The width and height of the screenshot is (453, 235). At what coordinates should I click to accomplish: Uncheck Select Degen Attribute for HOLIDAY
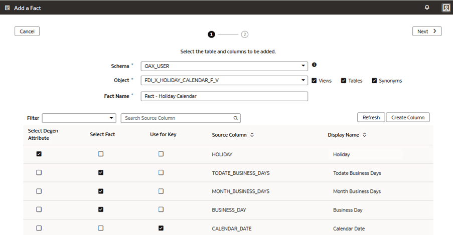coord(39,154)
